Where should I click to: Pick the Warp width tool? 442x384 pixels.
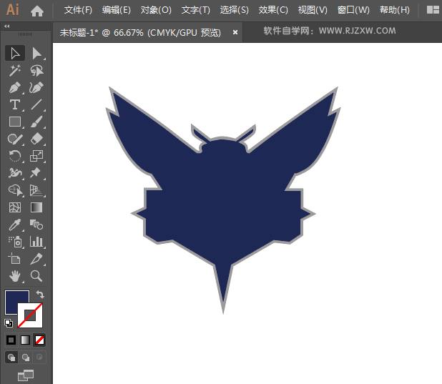pos(15,173)
